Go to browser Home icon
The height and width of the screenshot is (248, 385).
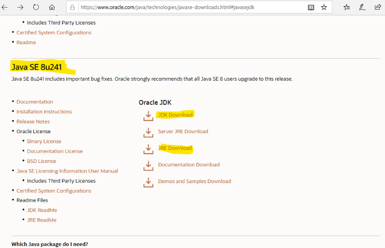pyautogui.click(x=52, y=8)
